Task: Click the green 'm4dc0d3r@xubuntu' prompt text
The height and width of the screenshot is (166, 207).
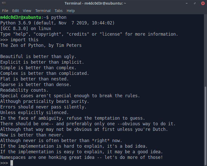Action: tap(21, 17)
